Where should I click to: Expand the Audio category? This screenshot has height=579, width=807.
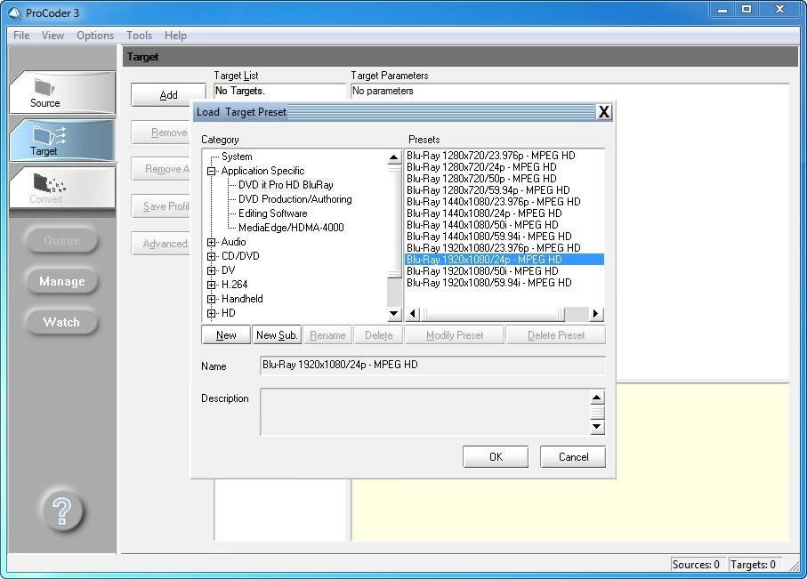point(211,242)
